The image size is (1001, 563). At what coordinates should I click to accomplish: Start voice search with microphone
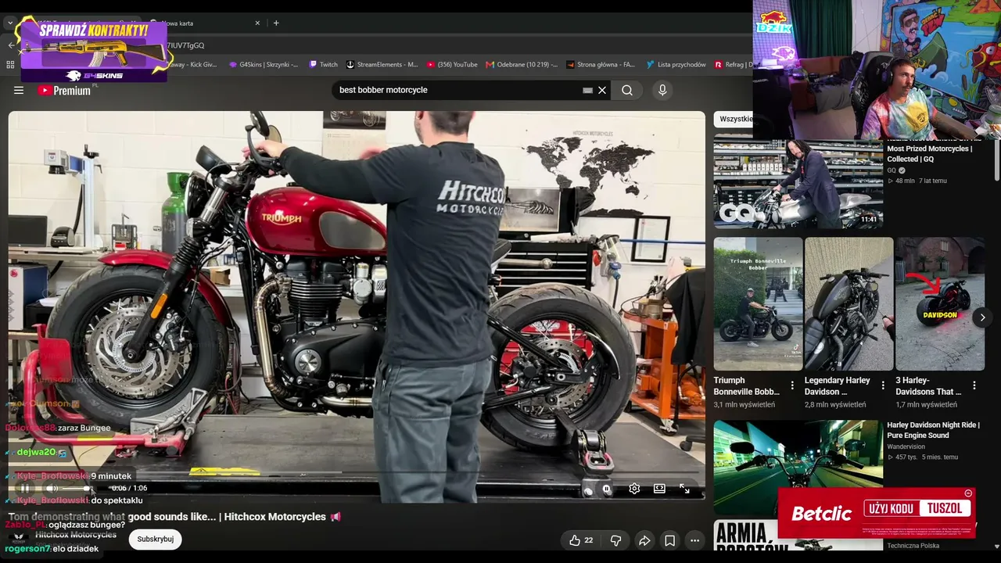click(662, 90)
